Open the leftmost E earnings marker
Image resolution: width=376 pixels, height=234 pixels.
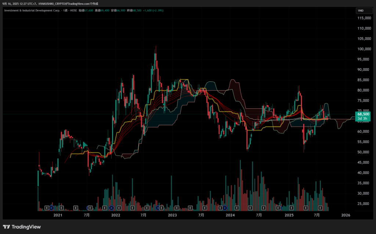point(47,208)
